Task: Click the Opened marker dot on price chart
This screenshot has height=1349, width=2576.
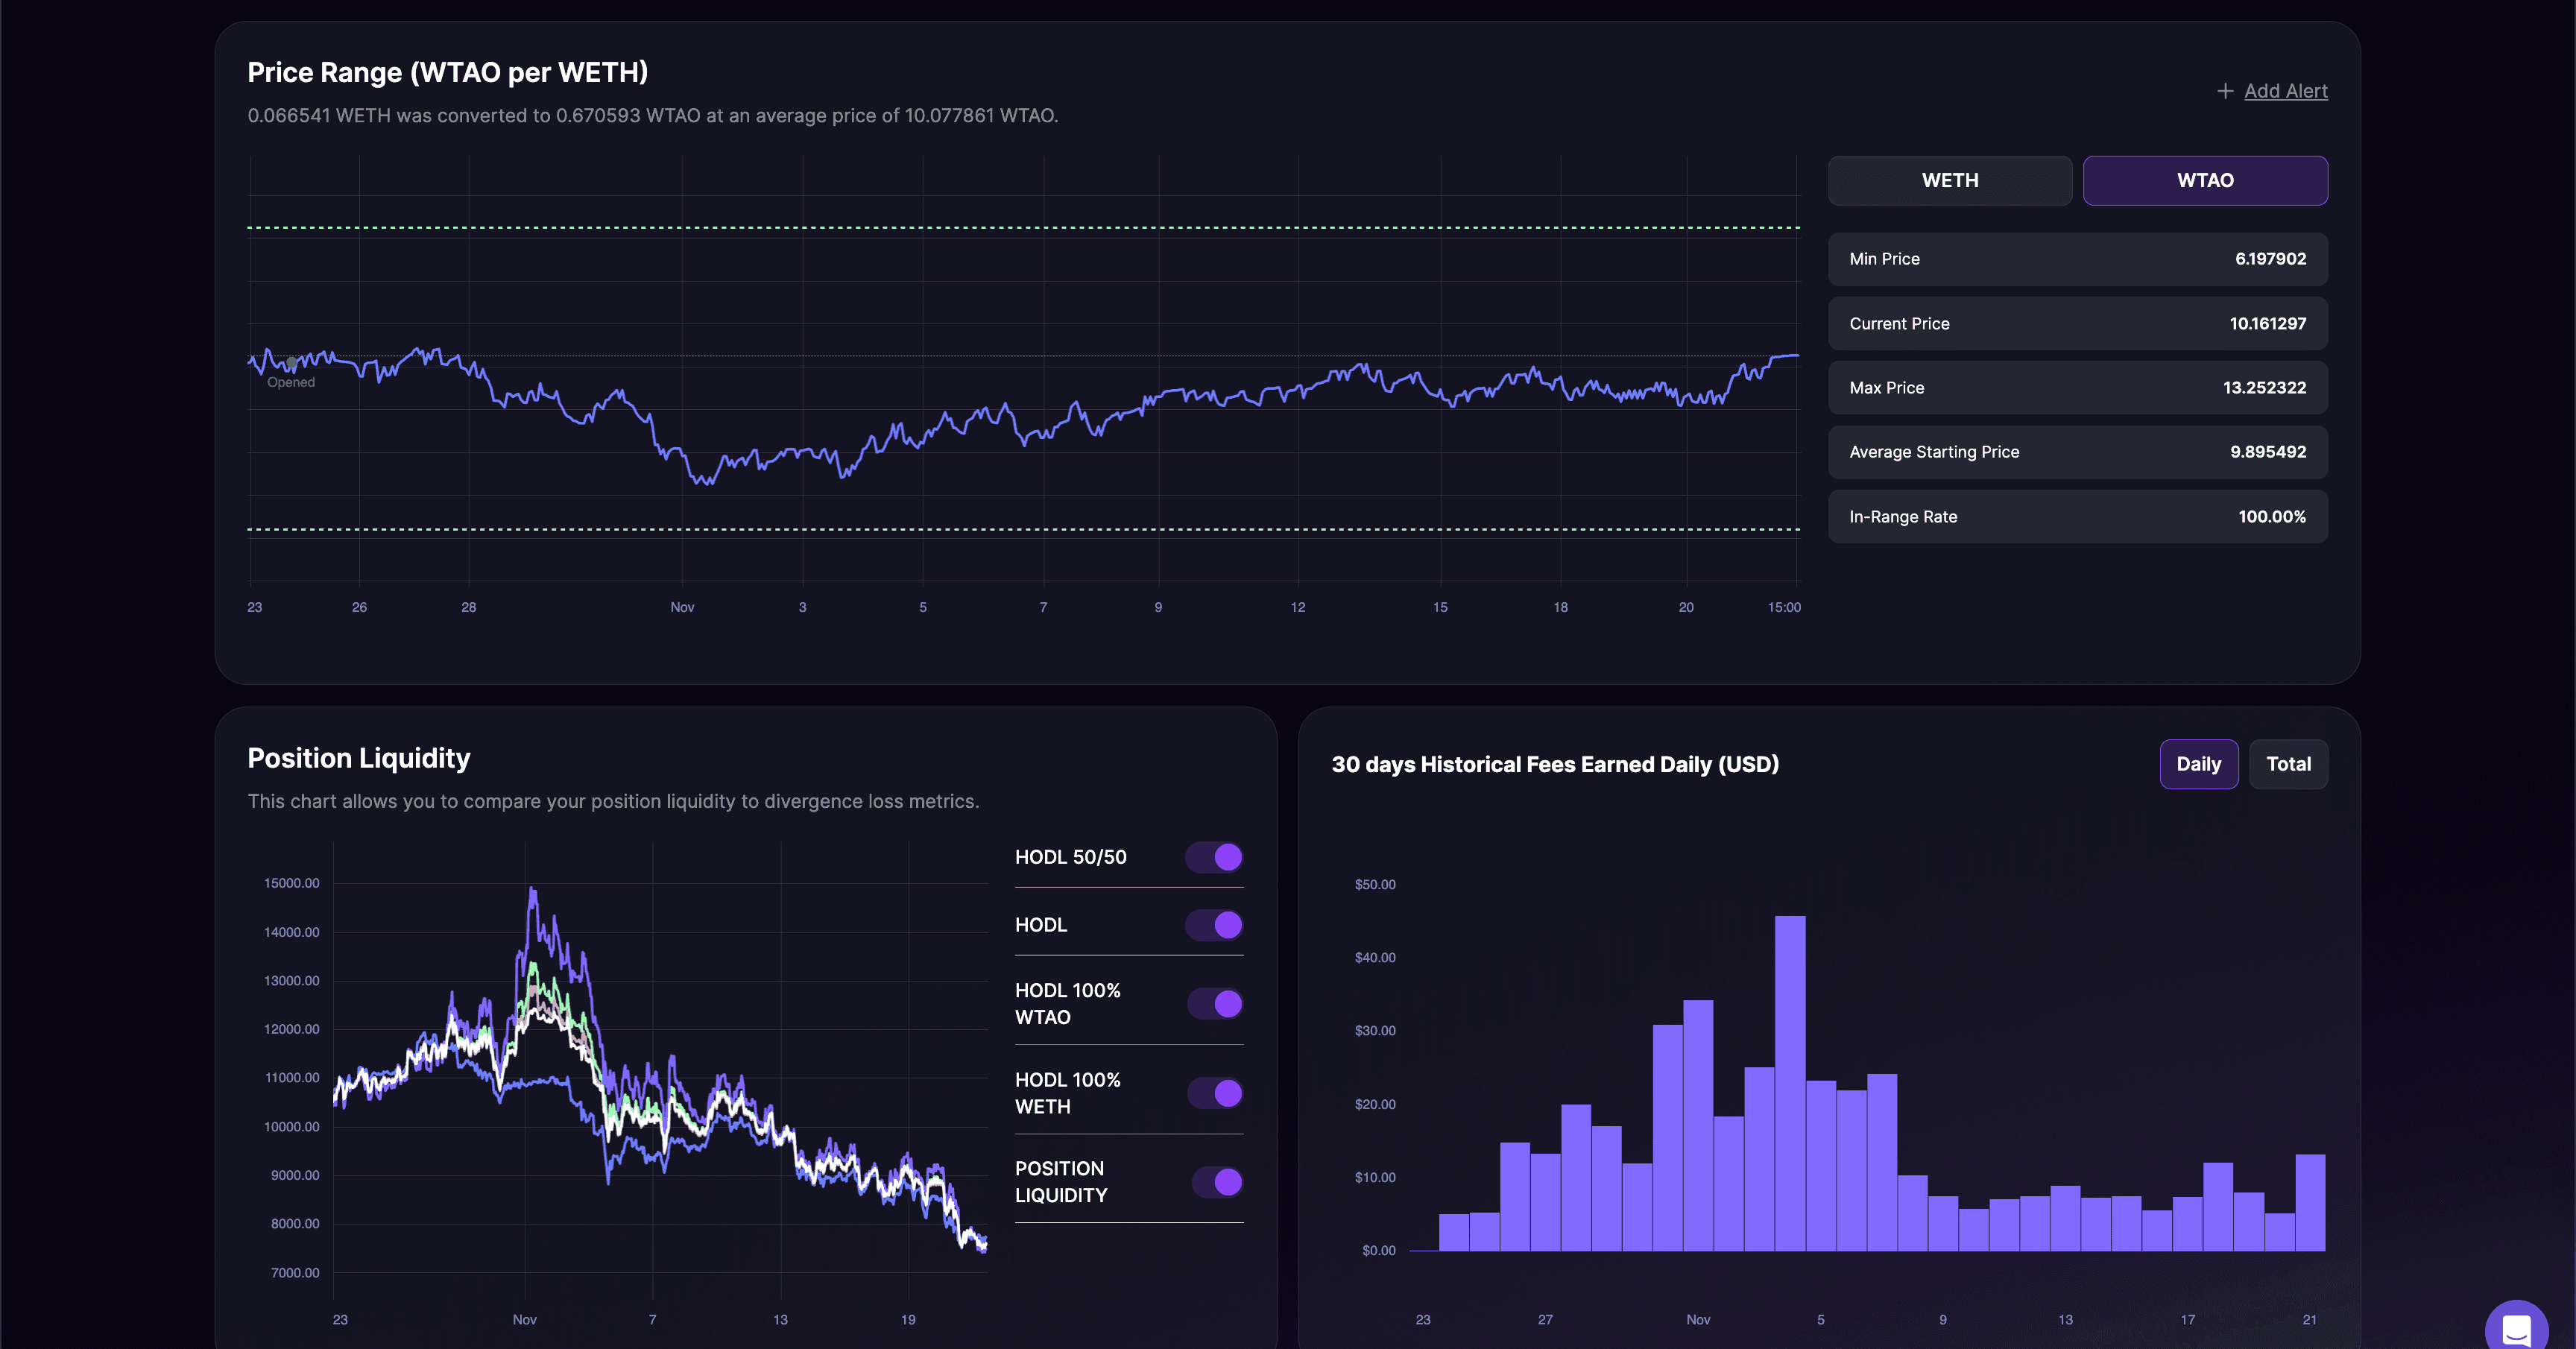Action: [291, 362]
